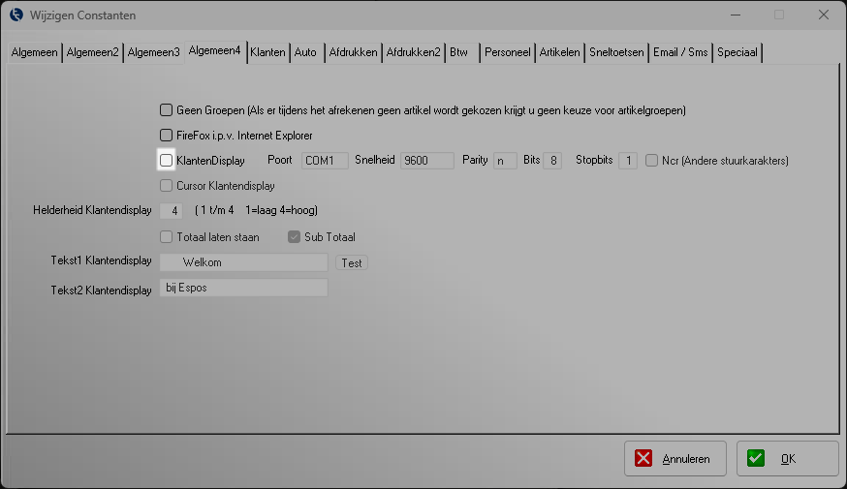
Task: Click the Snelheid 9600 field
Action: (x=427, y=161)
